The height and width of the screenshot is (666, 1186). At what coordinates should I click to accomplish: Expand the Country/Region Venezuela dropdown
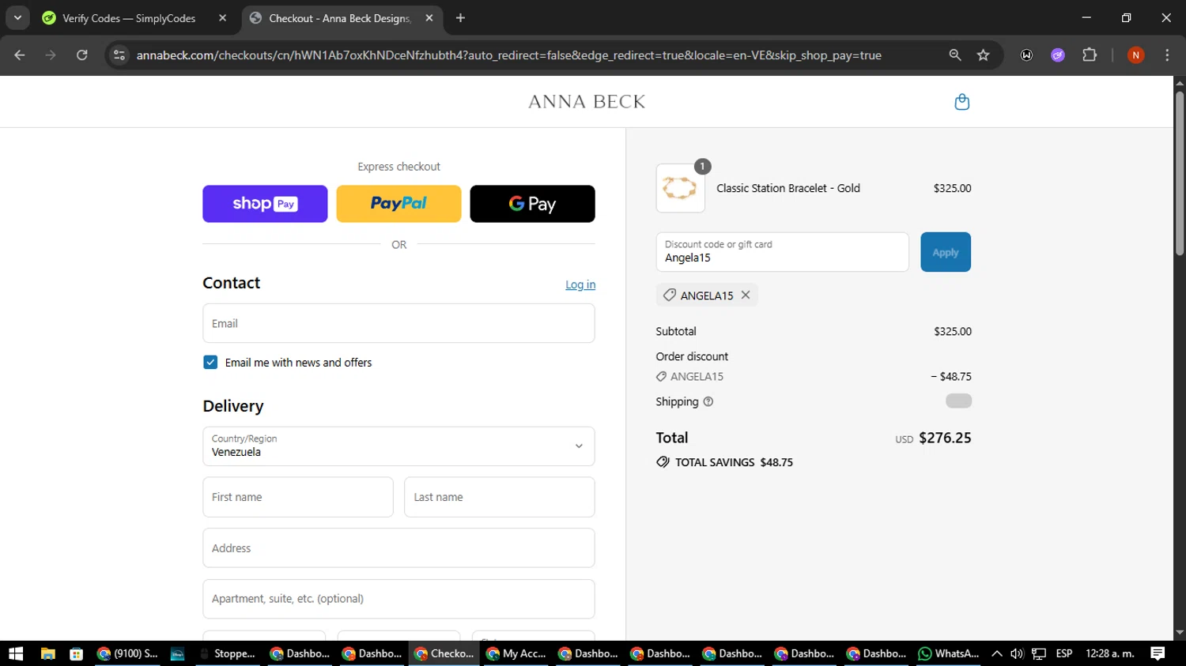click(398, 446)
